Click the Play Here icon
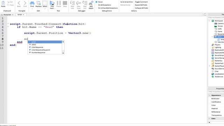The height and width of the screenshot is (126, 224). click(x=52, y=3)
